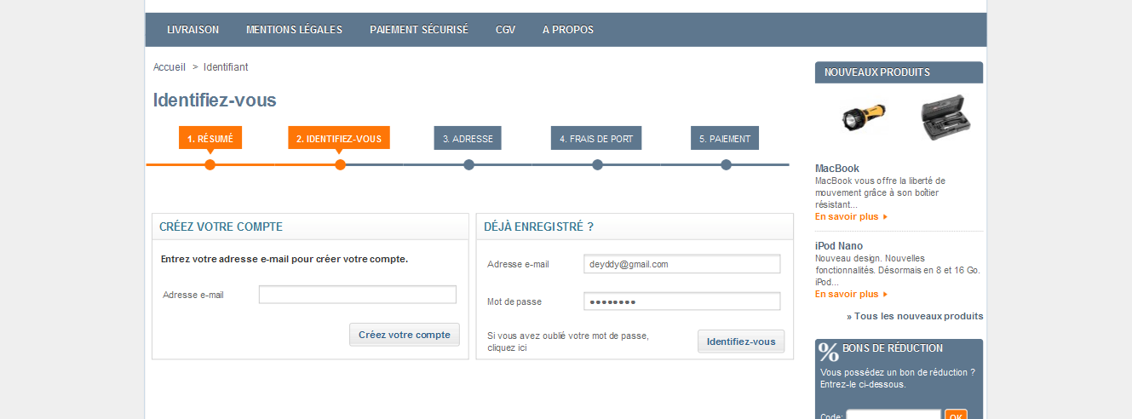This screenshot has height=419, width=1132.
Task: Open the forgotten password 'cliquez ici' link
Action: coord(507,348)
